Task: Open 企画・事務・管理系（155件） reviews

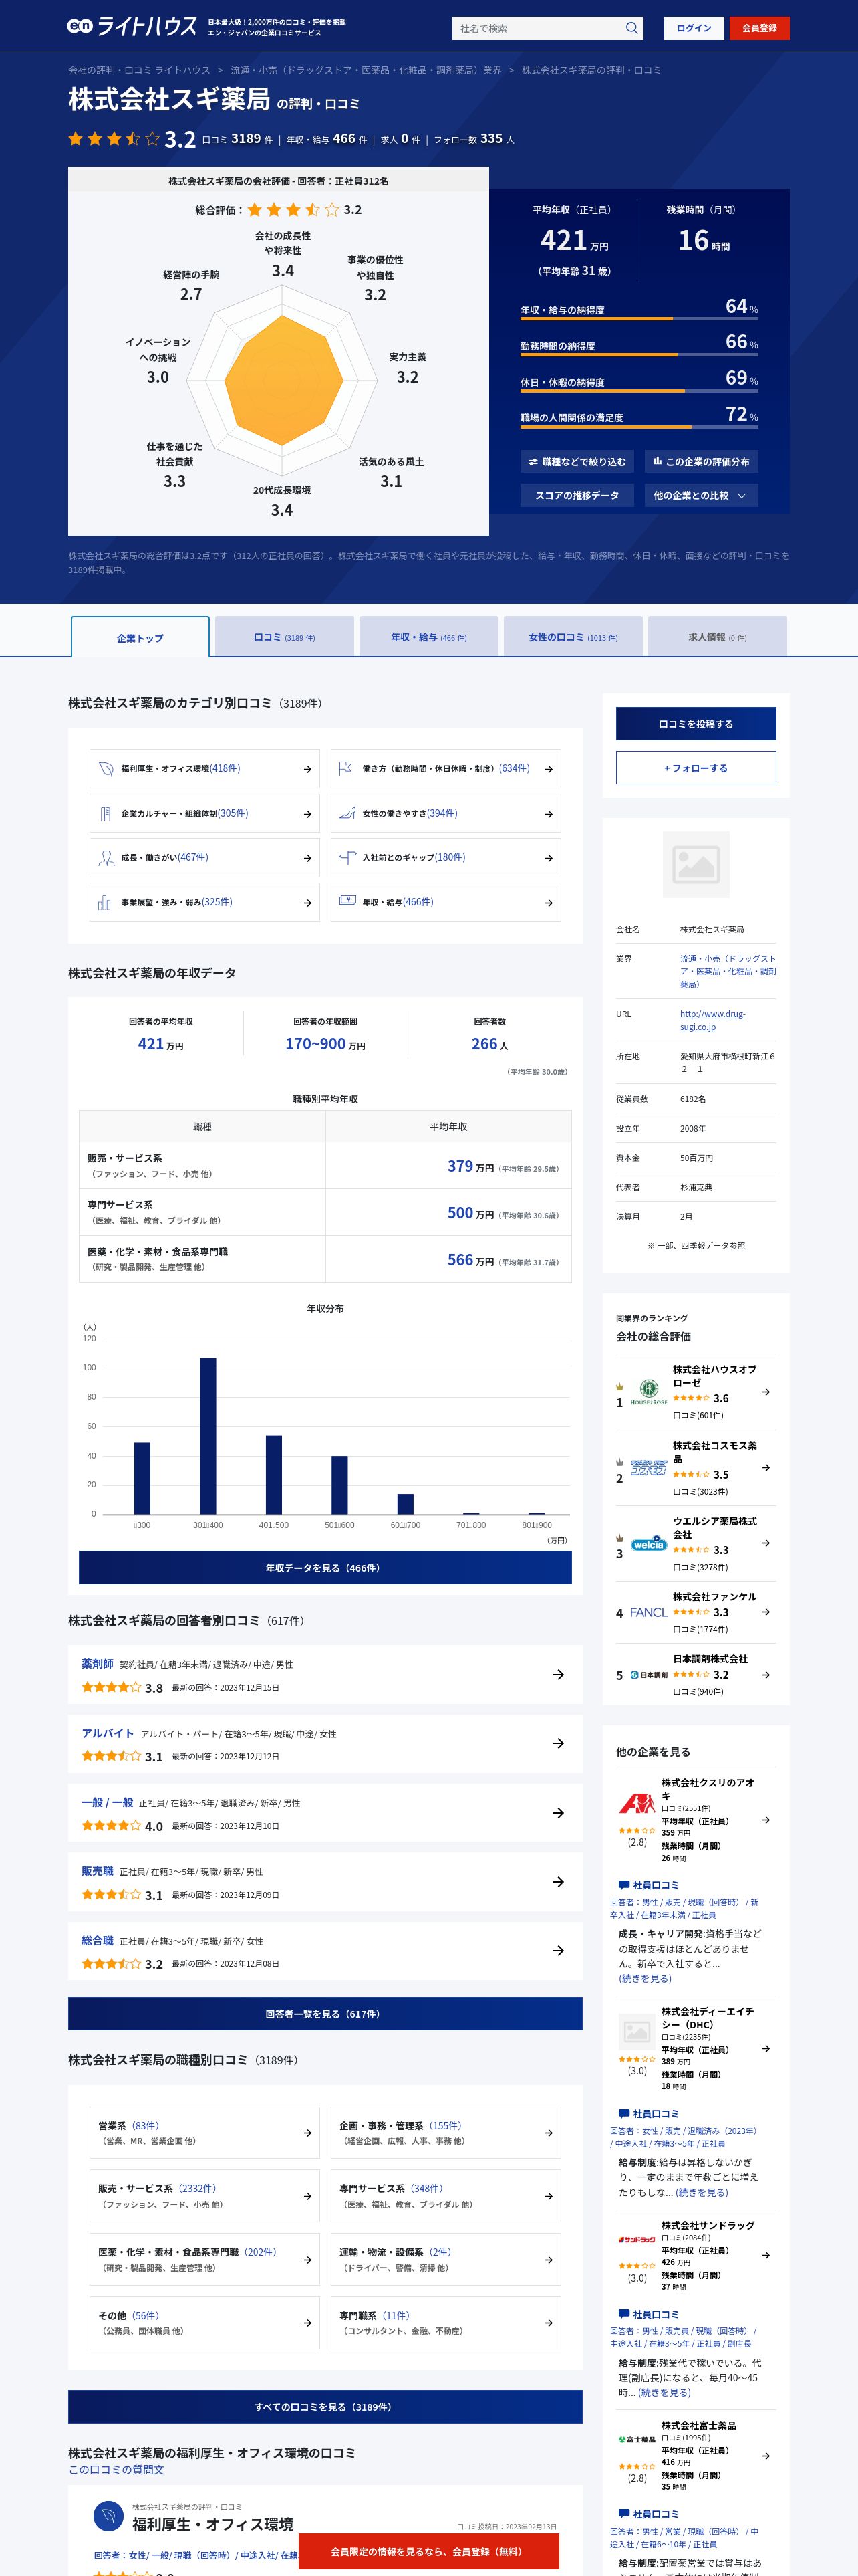Action: click(x=446, y=2132)
